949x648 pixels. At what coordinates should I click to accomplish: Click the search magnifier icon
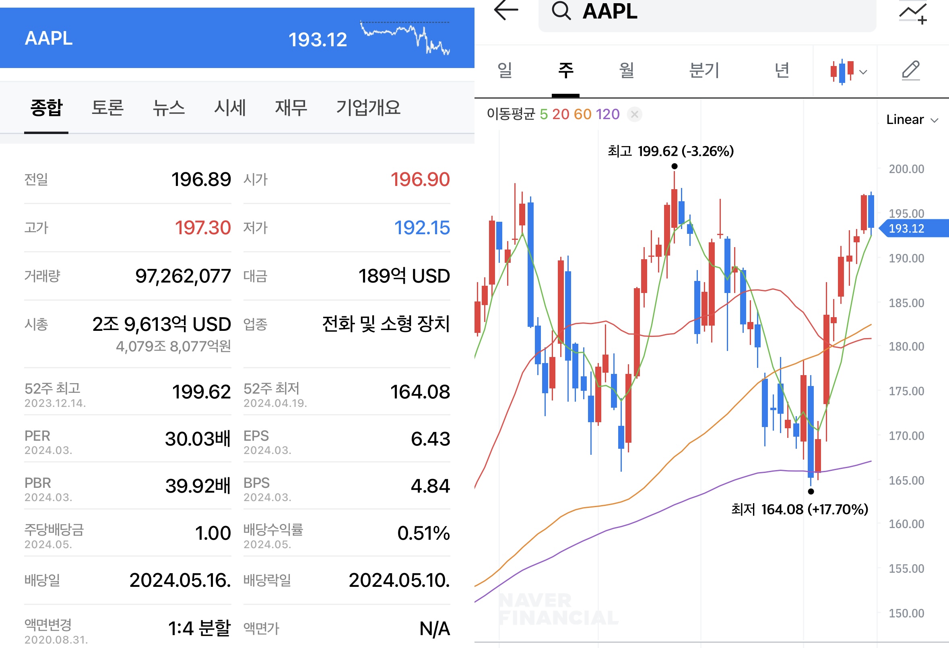(x=561, y=10)
